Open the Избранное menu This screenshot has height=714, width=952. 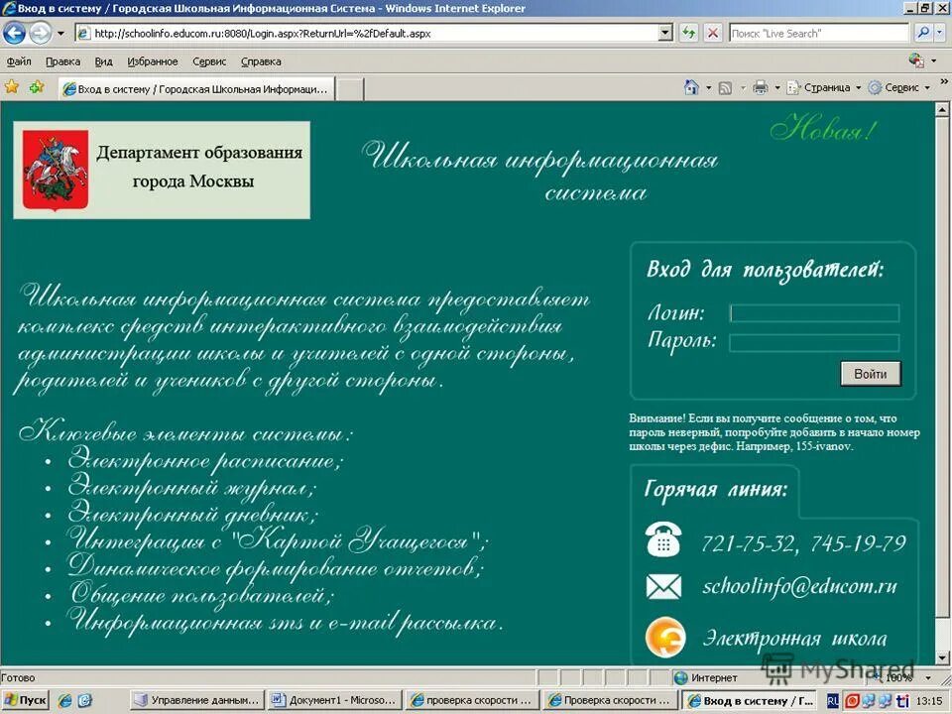[153, 61]
